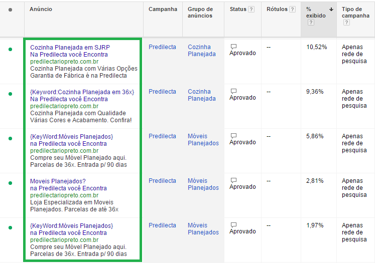Click text Garantia de Fábrica é na Predilecta

(78, 76)
